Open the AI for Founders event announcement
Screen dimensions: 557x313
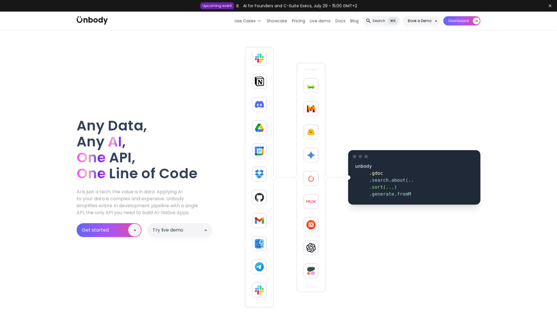click(300, 6)
